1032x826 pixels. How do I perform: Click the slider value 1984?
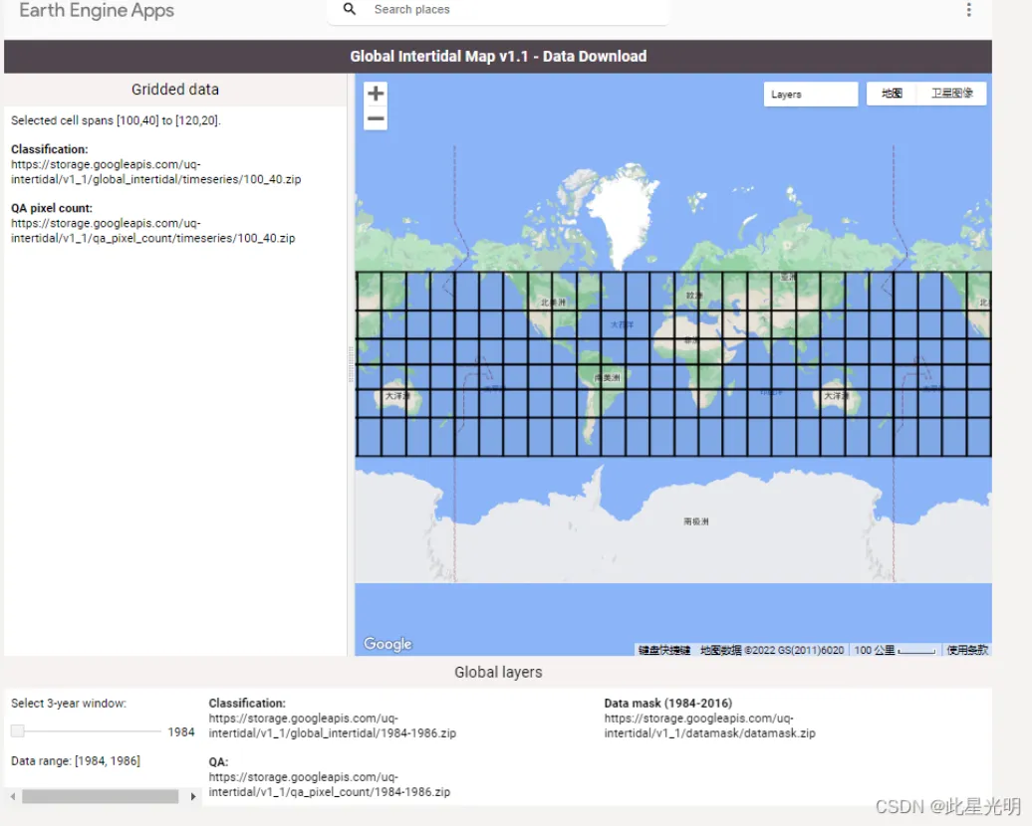pos(181,732)
